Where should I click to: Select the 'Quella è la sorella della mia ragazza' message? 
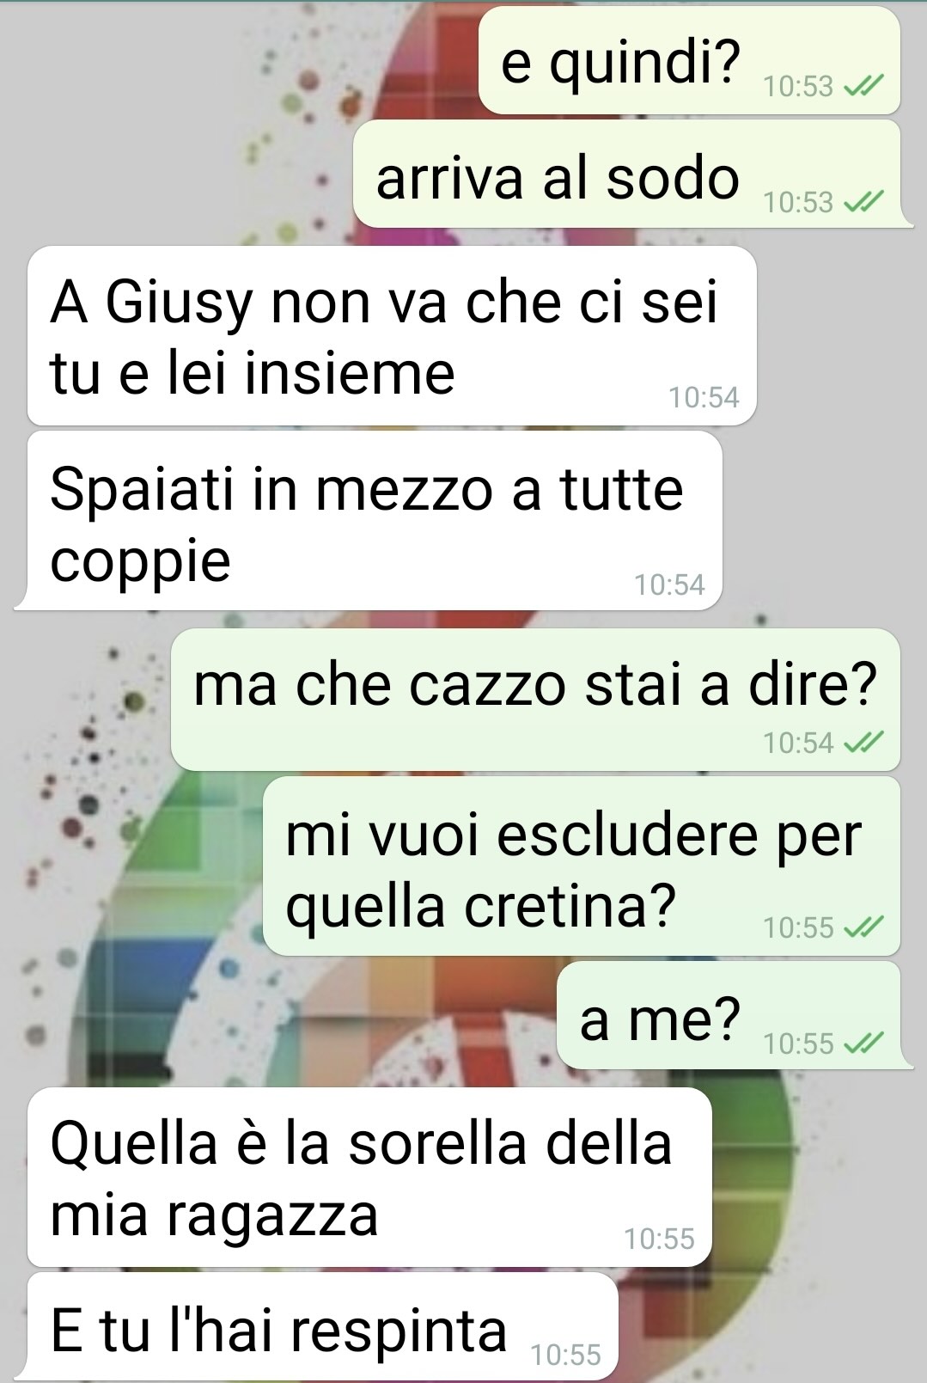point(369,1177)
